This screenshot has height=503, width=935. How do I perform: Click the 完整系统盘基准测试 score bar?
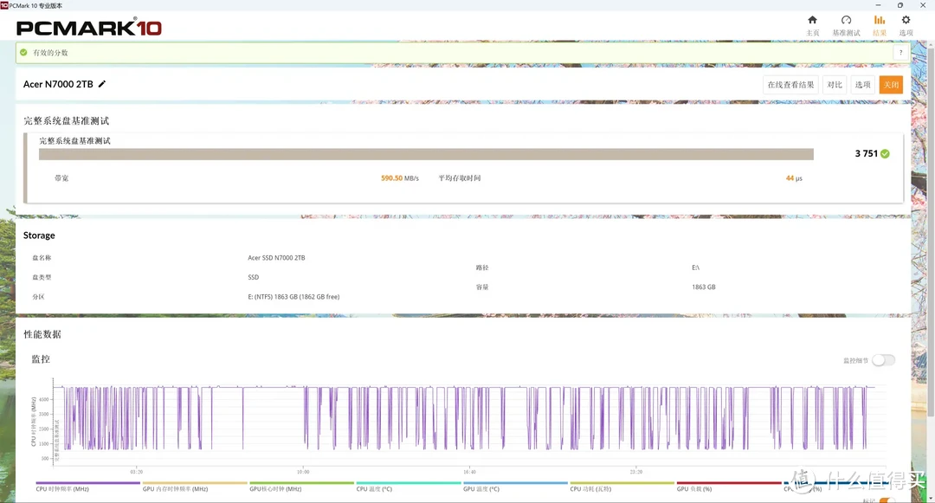[x=426, y=154]
